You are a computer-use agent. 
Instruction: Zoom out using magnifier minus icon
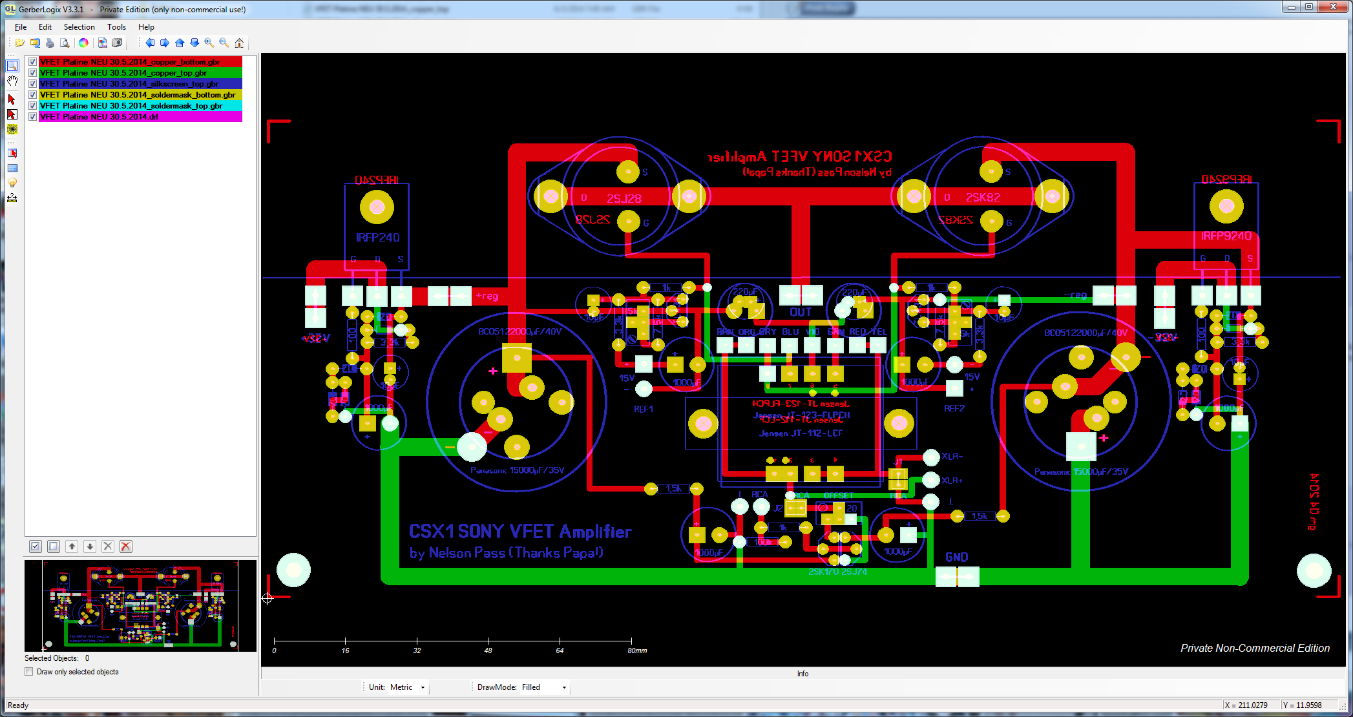pyautogui.click(x=224, y=43)
